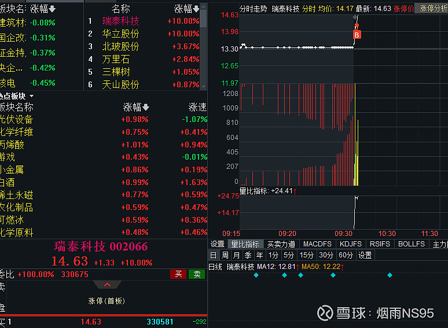
Task: Open the 稀土永磁 sector row
Action: point(104,195)
